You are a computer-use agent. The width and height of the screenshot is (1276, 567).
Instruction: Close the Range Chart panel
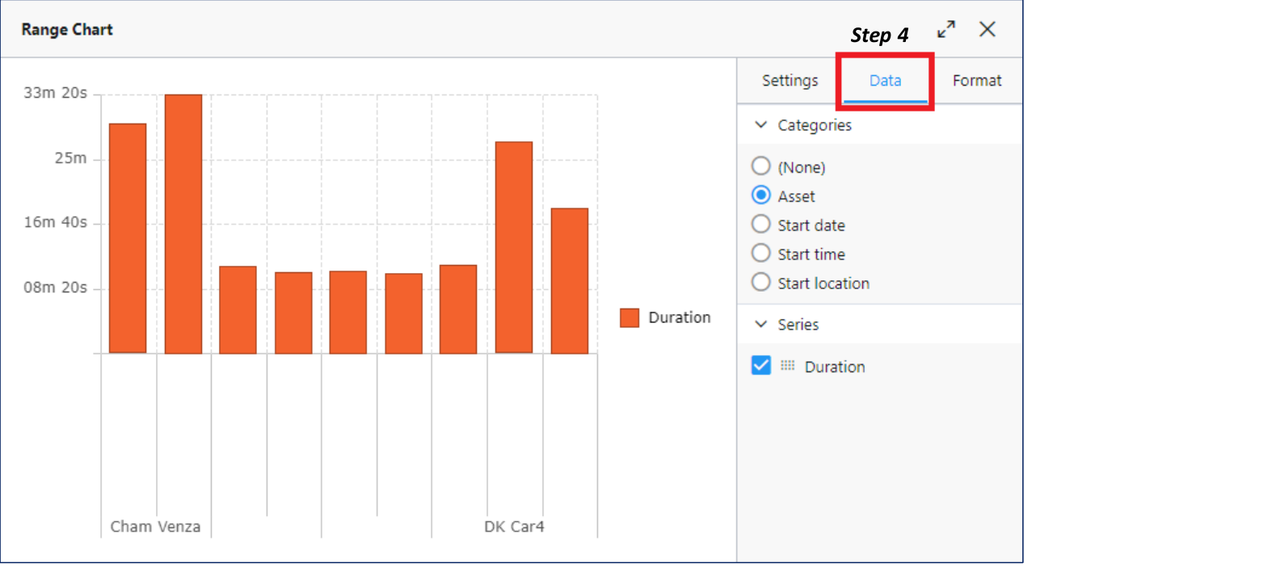tap(987, 30)
